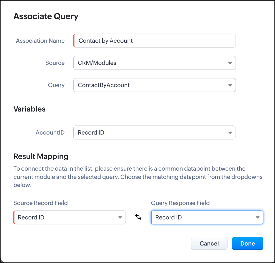Click the Result Mapping section heading
Viewport: 275px width, 263px height.
tap(41, 156)
